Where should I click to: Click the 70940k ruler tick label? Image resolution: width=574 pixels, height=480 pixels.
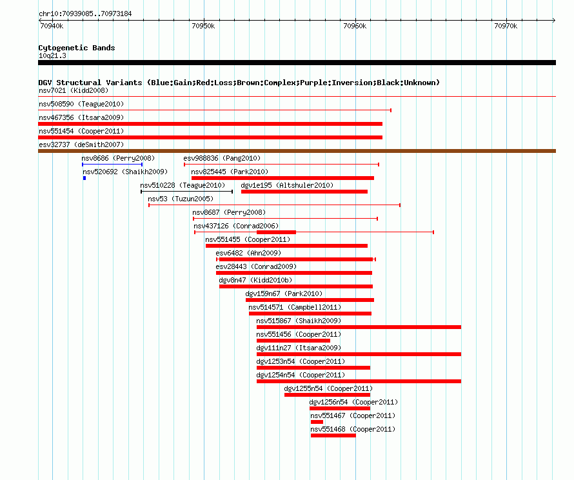click(52, 26)
